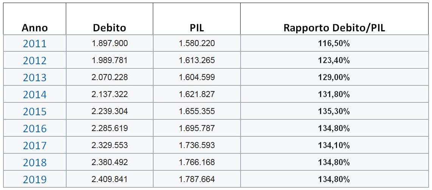Open the 2014 year link
Screen dimensions: 432x190
[x=34, y=95]
